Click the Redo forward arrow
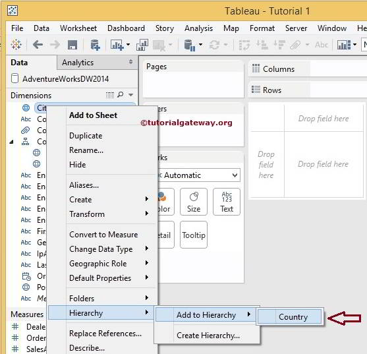The image size is (367, 354). (x=55, y=44)
